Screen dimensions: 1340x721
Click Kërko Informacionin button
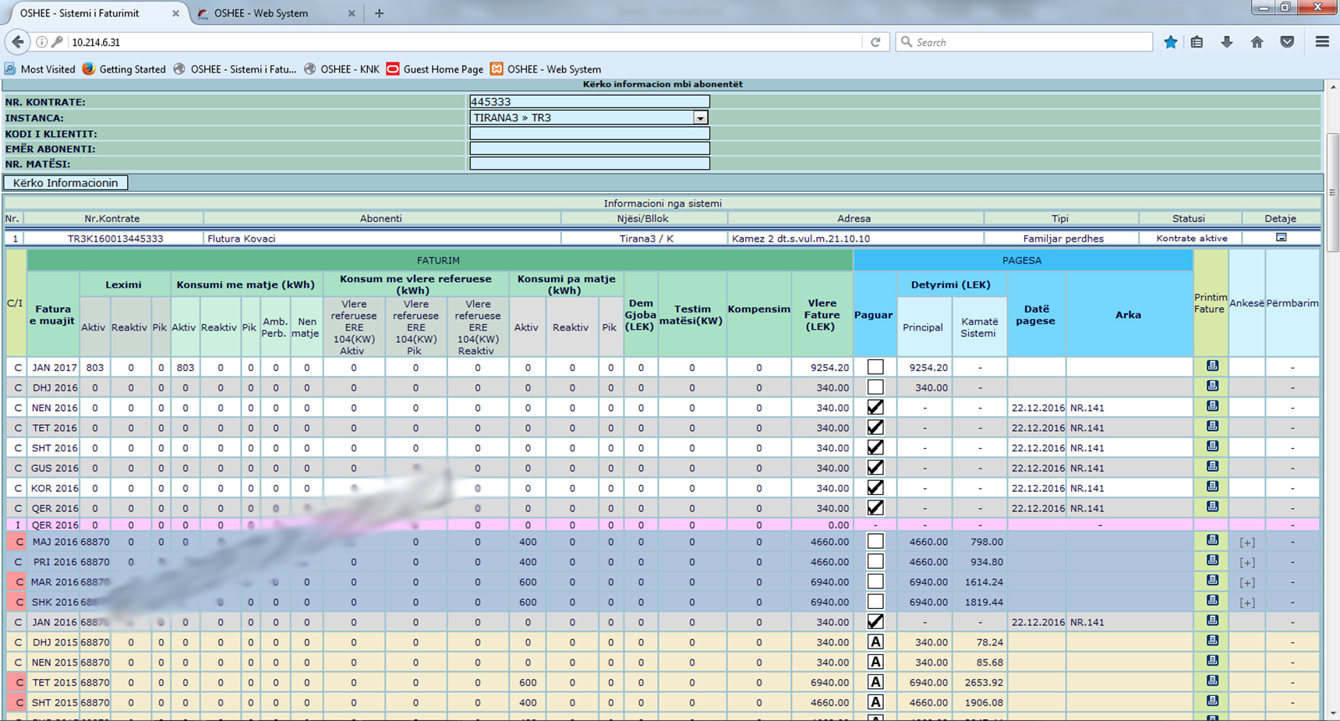65,183
